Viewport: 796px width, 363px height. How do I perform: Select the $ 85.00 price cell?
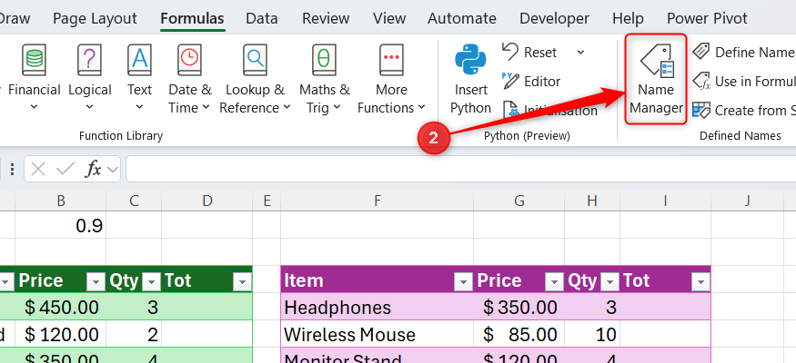click(x=519, y=334)
